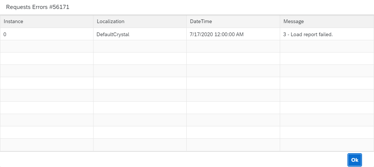Click the bottom empty cell in Message column

[327, 145]
